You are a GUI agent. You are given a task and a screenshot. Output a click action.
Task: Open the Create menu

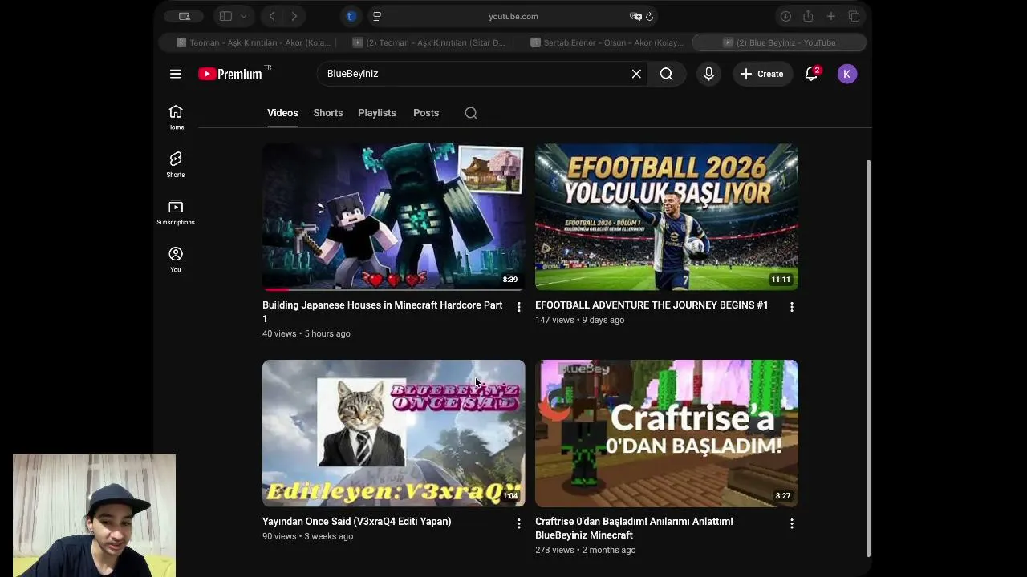click(762, 74)
